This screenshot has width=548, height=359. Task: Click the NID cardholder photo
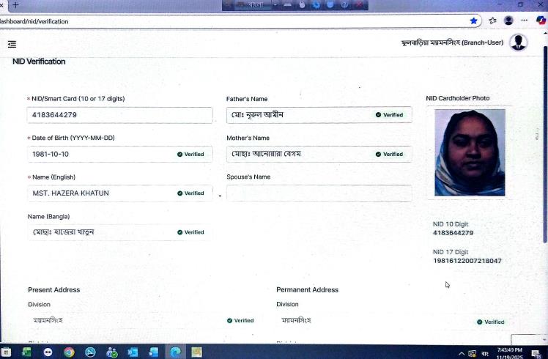(x=470, y=152)
